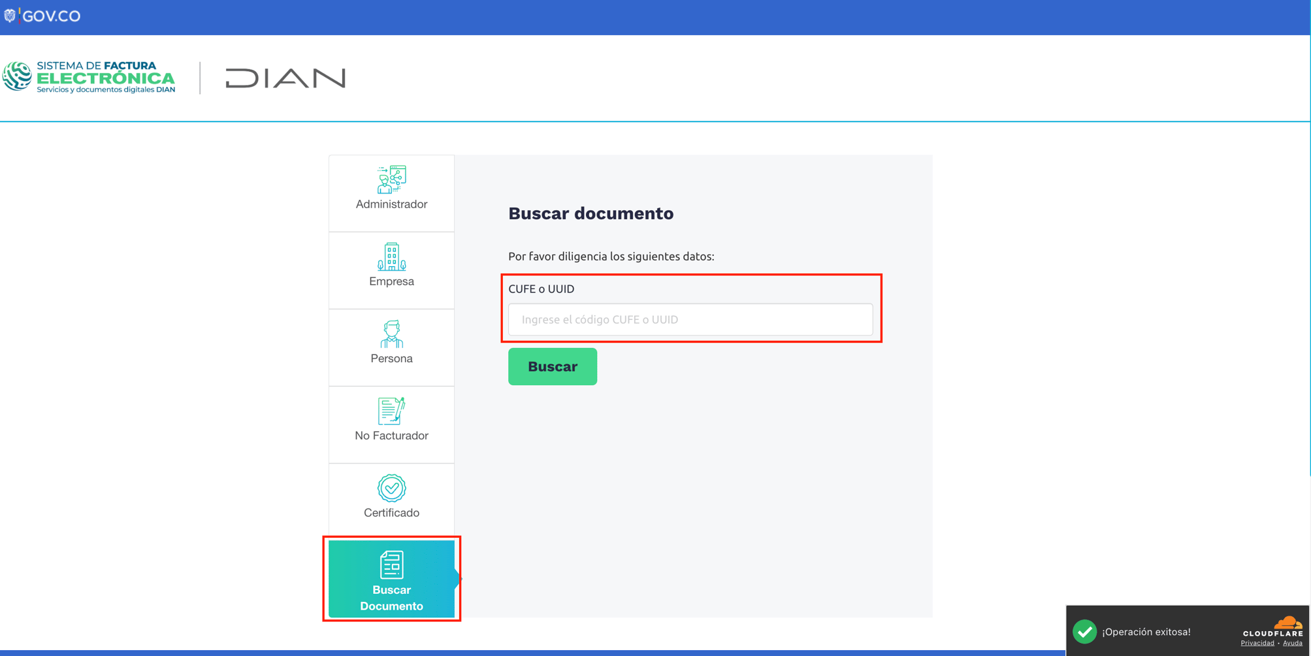Open the No Facturador document-pen icon
The image size is (1311, 656).
pyautogui.click(x=391, y=411)
